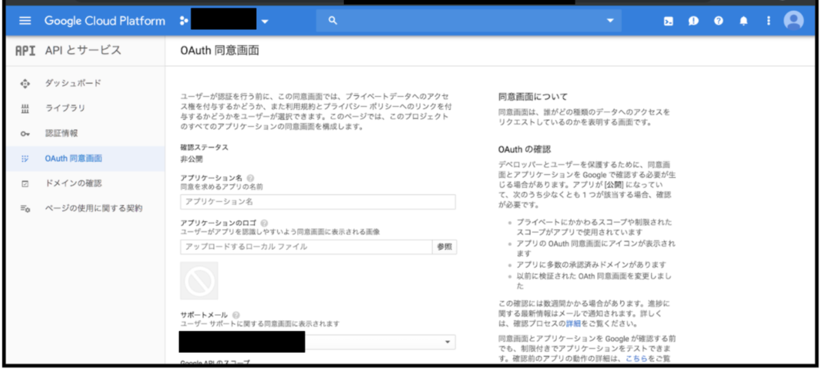
Task: Click the settings-list icon beside ページの使用に関する契約
Action: click(25, 208)
